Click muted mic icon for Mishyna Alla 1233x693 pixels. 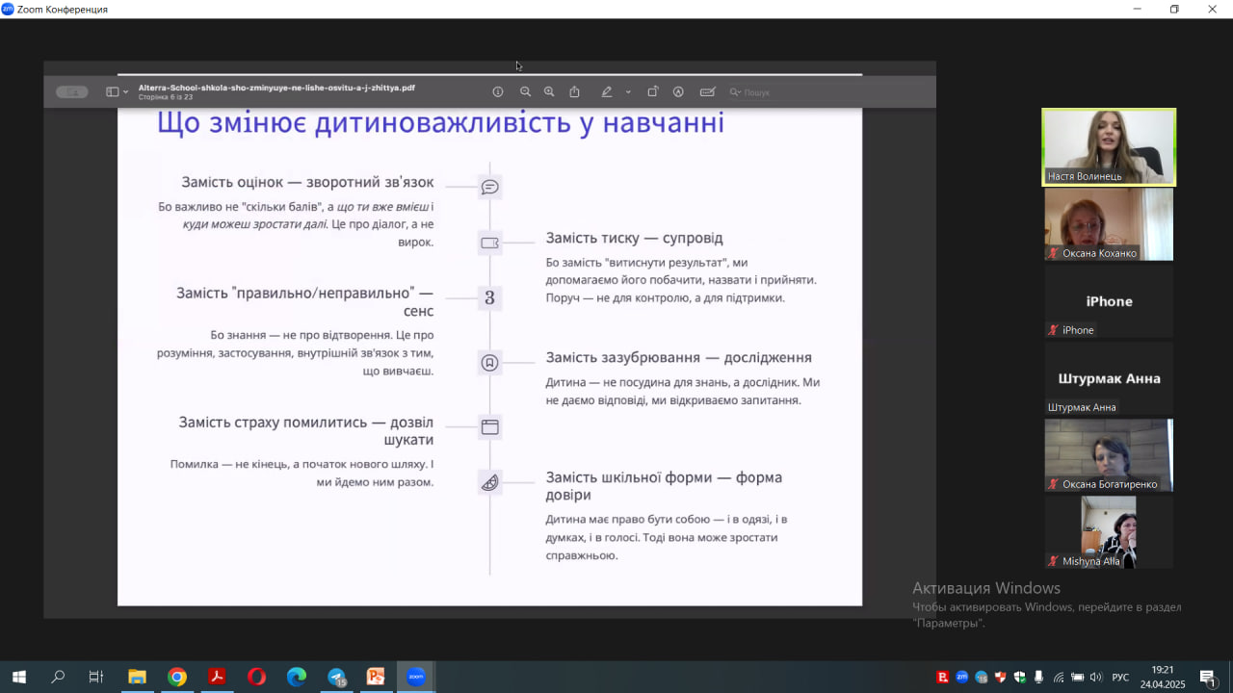1054,561
